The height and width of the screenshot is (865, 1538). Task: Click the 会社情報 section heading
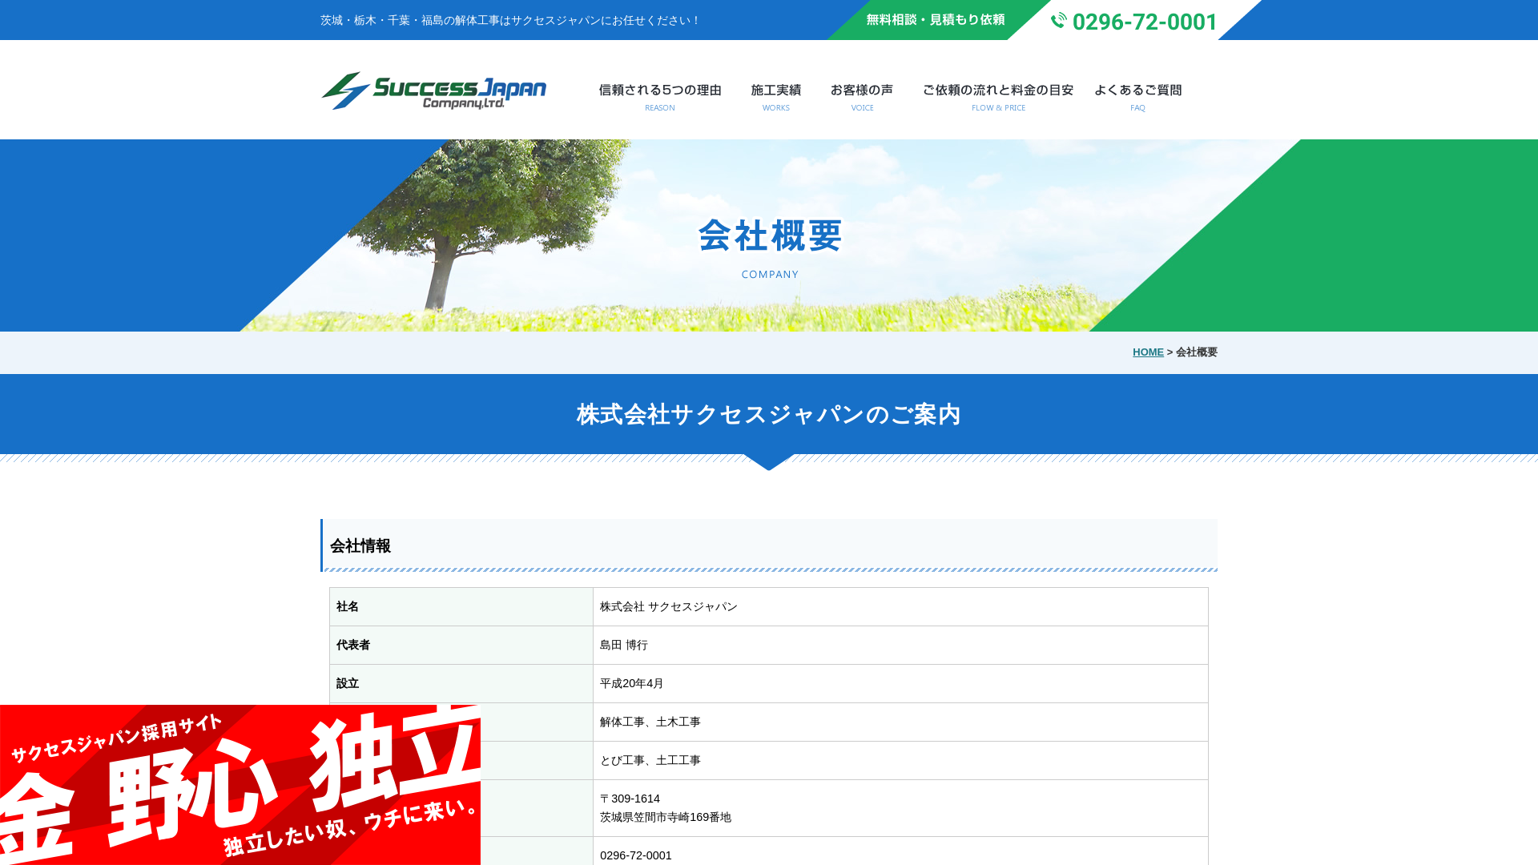click(360, 548)
